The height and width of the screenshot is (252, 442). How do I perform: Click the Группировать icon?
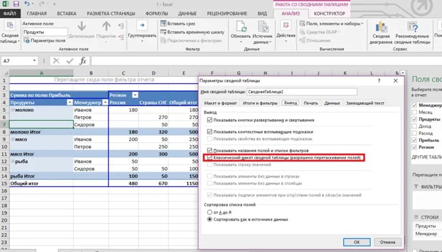(x=142, y=26)
